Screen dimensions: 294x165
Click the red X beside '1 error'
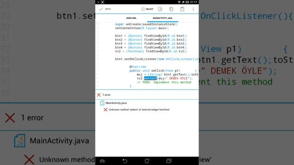[99, 95]
